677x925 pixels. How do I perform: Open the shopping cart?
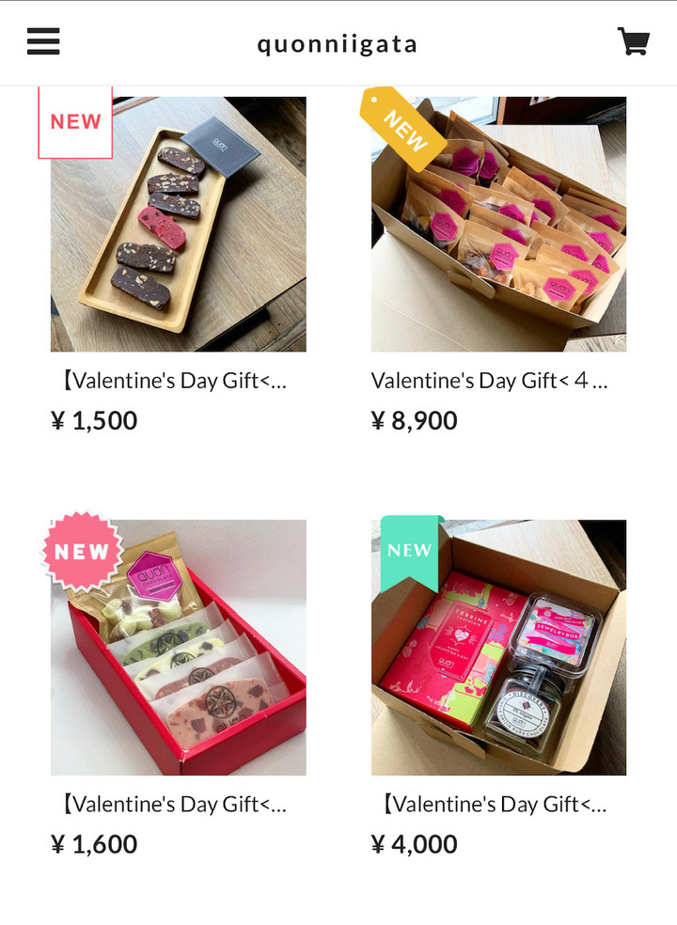click(634, 41)
